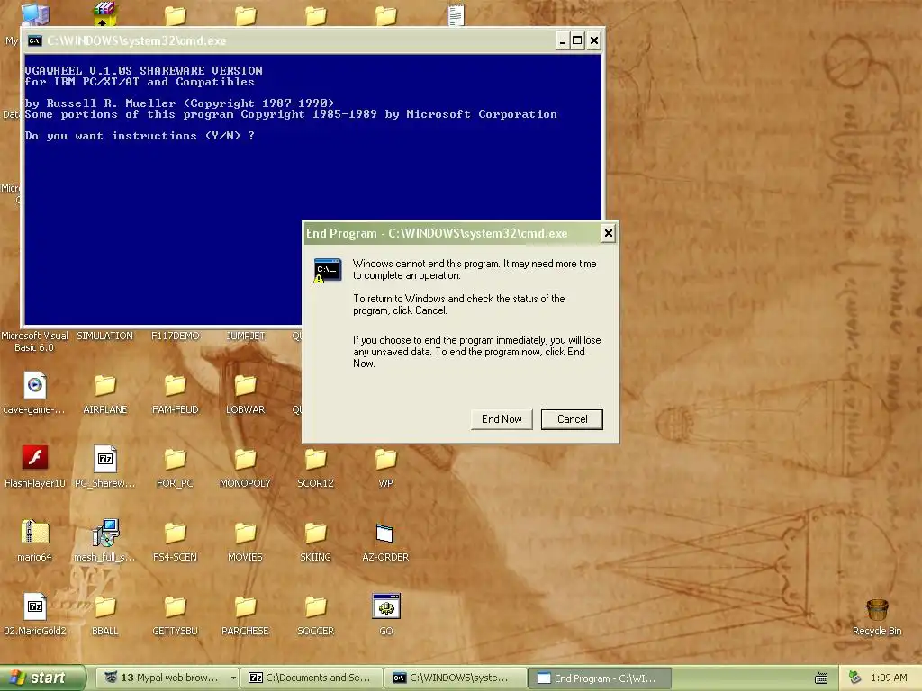
Task: Select the LOBWAR folder
Action: [245, 386]
